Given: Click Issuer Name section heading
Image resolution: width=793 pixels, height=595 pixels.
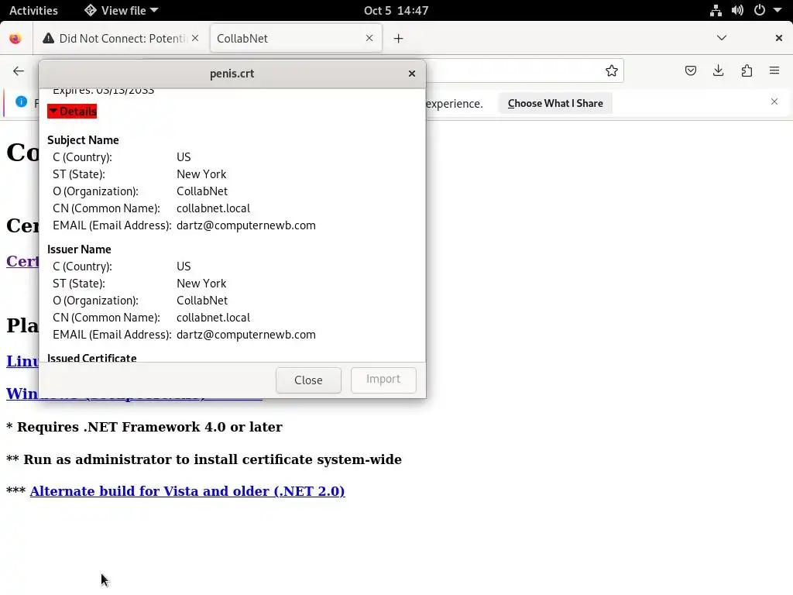Looking at the screenshot, I should point(79,249).
